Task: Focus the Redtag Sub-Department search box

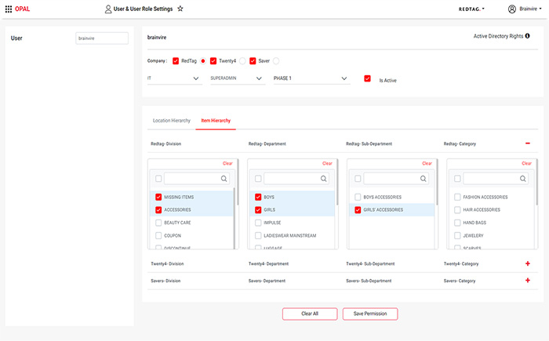Action: click(396, 179)
